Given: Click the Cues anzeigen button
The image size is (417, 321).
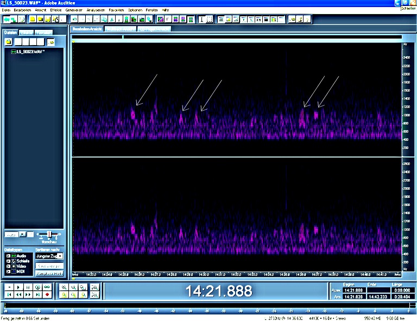Looking at the screenshot, I should coord(49,266).
